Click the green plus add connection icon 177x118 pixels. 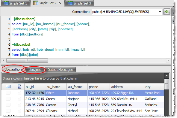[167, 12]
